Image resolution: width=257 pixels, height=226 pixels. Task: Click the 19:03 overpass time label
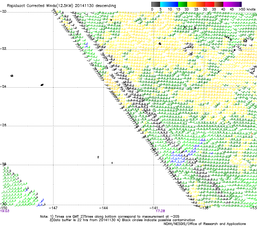5,211
